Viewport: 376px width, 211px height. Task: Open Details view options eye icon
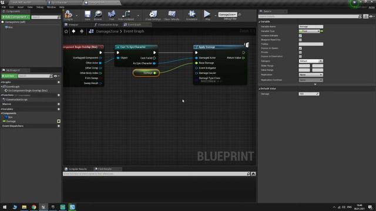(372, 16)
